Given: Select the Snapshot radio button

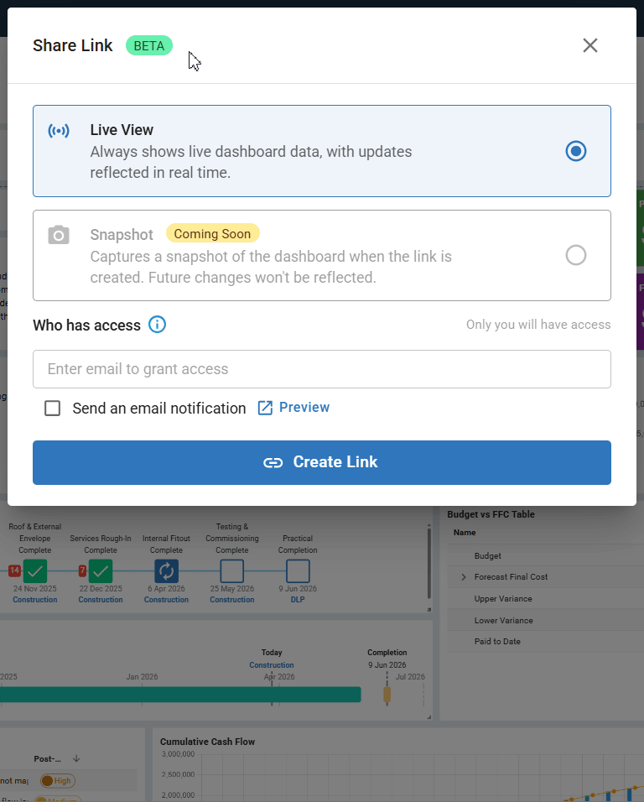Looking at the screenshot, I should coord(575,255).
